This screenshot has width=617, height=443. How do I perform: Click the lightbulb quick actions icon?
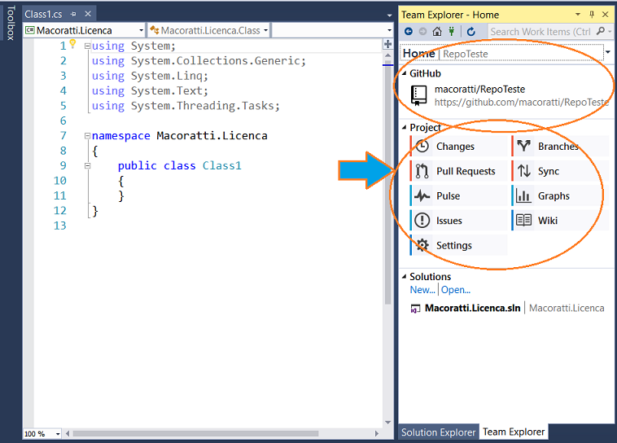tap(72, 43)
